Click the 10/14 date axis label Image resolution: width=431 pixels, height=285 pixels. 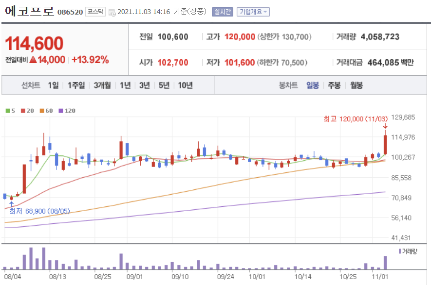(302, 277)
